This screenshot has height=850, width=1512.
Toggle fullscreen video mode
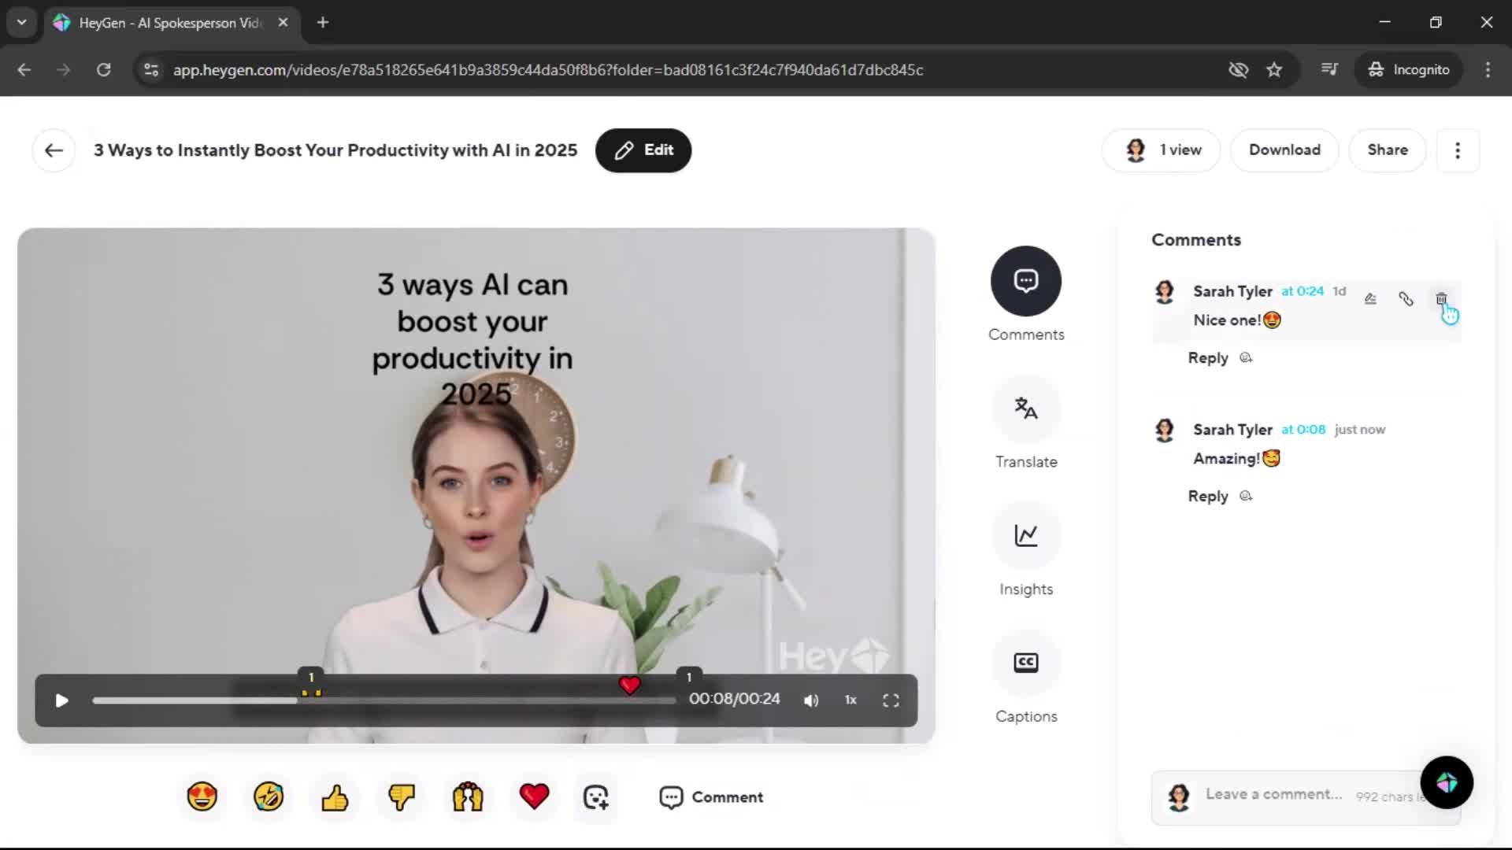pyautogui.click(x=891, y=700)
